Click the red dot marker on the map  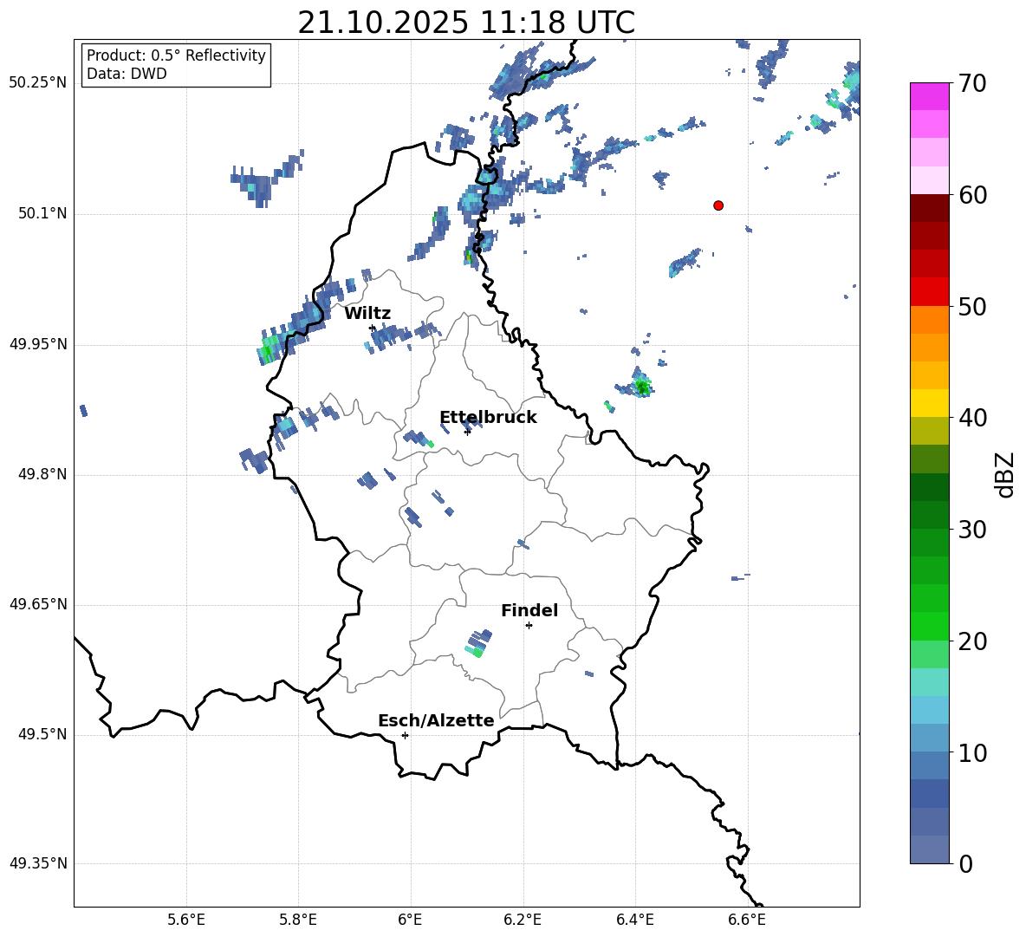pos(718,205)
